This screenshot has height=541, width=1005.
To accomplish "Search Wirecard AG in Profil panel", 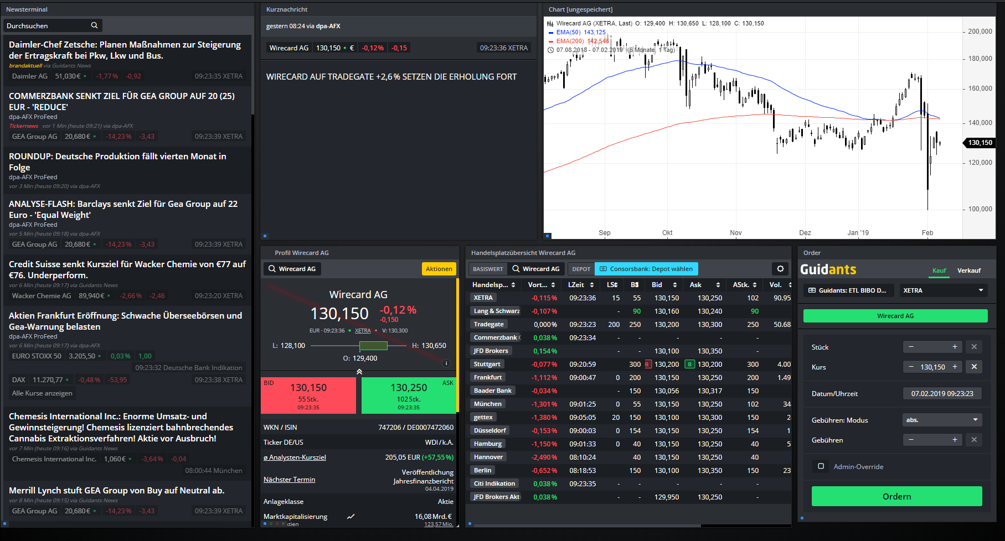I will [x=292, y=269].
